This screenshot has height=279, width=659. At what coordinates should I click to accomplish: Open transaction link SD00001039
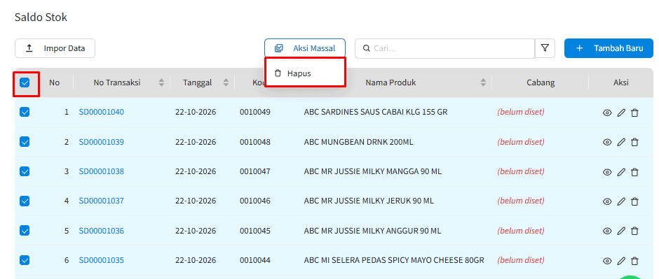tap(101, 141)
